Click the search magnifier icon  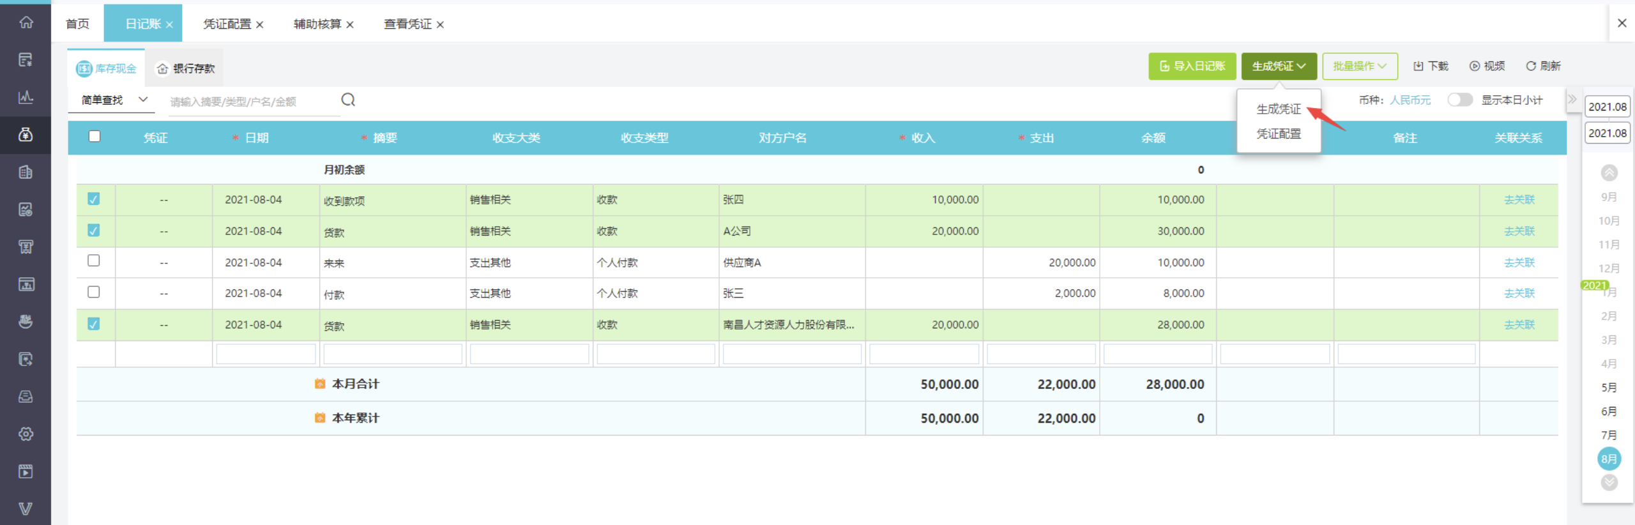348,100
